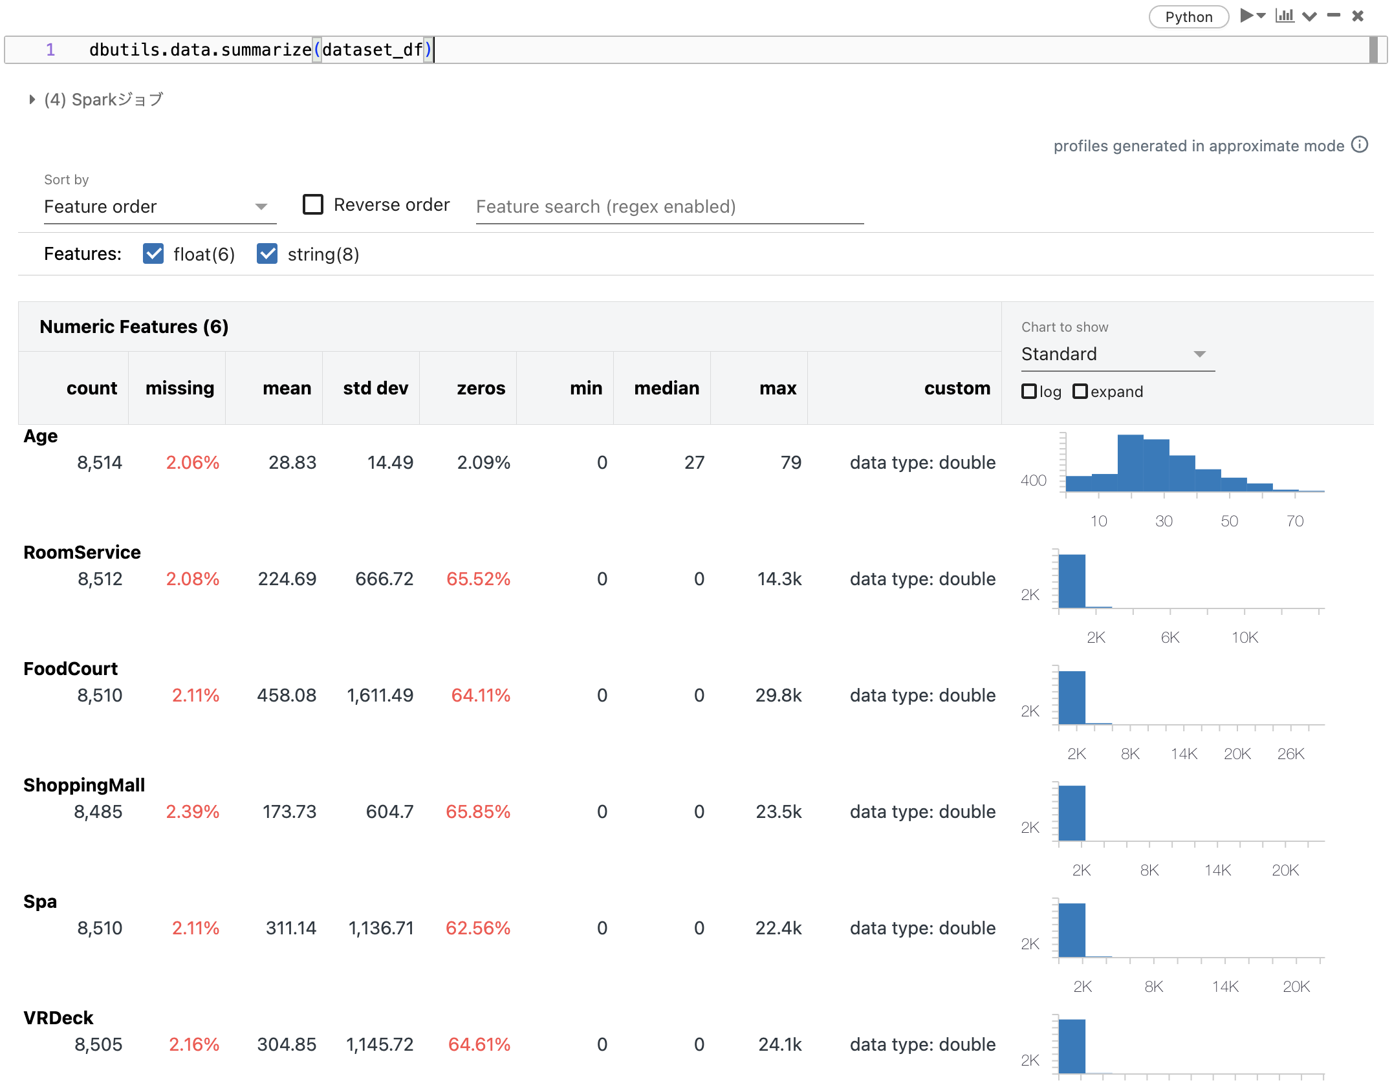Click the approximate mode info icon
The height and width of the screenshot is (1085, 1392).
(1361, 145)
